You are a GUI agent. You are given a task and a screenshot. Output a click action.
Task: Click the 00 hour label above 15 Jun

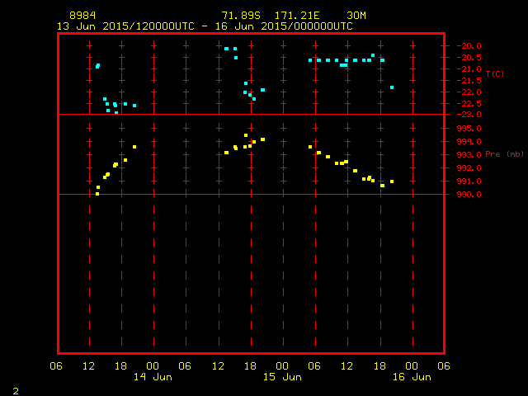(x=282, y=366)
